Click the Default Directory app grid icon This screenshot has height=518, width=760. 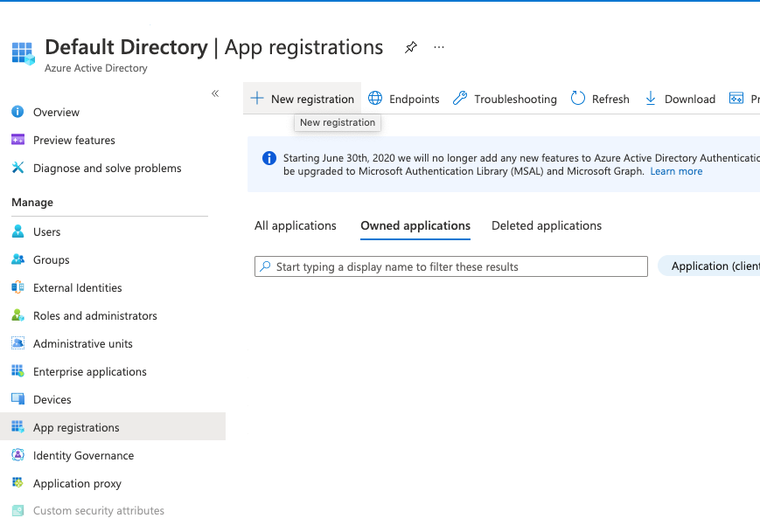[23, 53]
